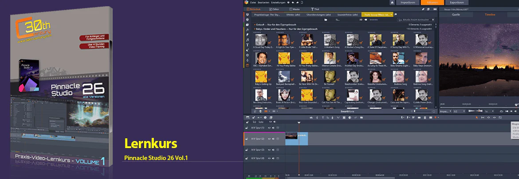Click the shopping cart beside A Good Day Today

(269, 42)
